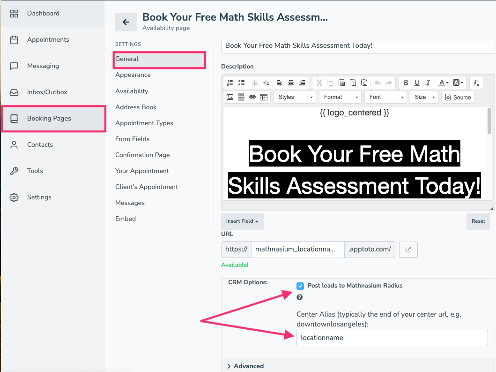Click the Inbox/Outbox tray icon

14,92
